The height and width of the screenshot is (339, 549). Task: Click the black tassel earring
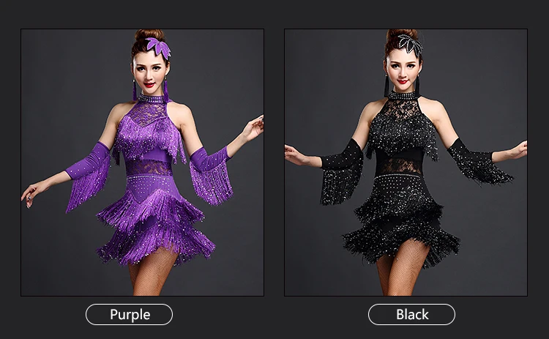[386, 86]
